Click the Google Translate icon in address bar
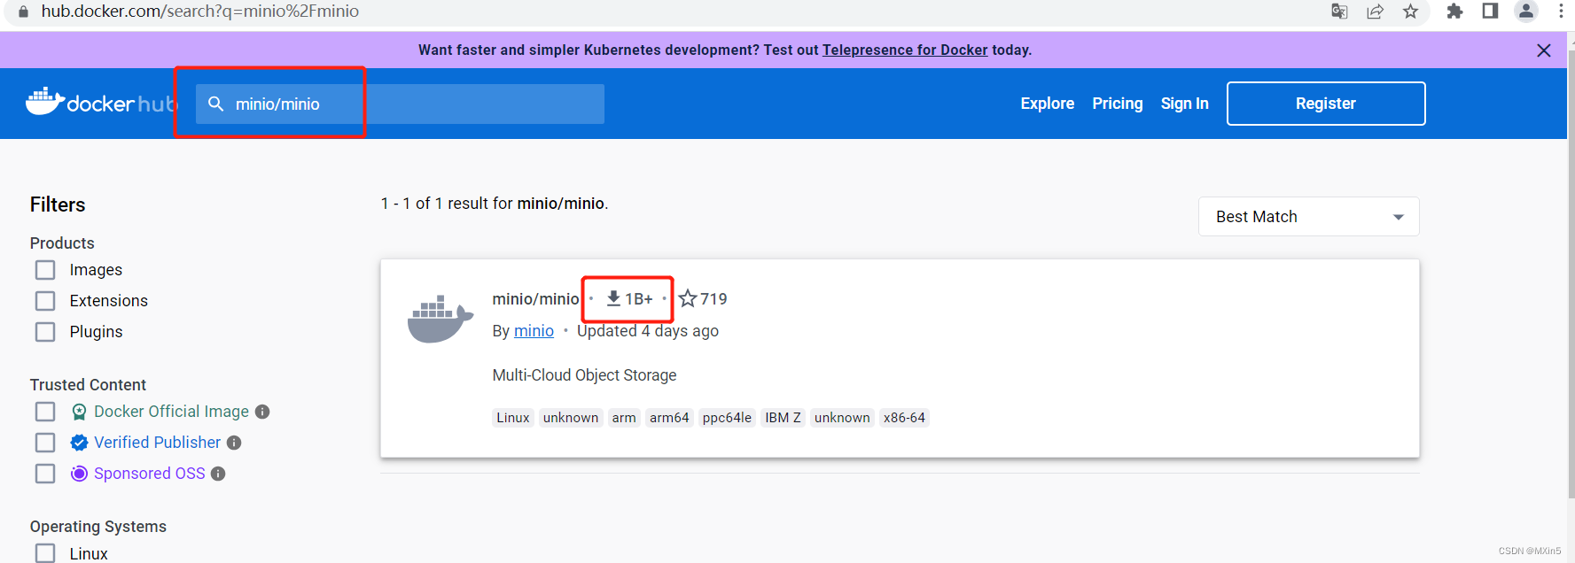Screen dimensions: 1575x563 pos(1339,12)
